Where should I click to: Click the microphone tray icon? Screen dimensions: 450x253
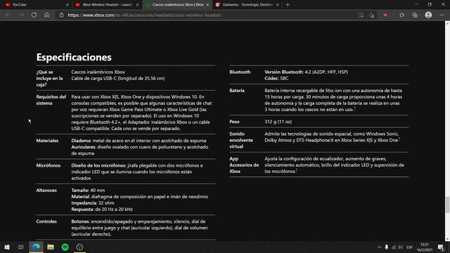(387, 247)
